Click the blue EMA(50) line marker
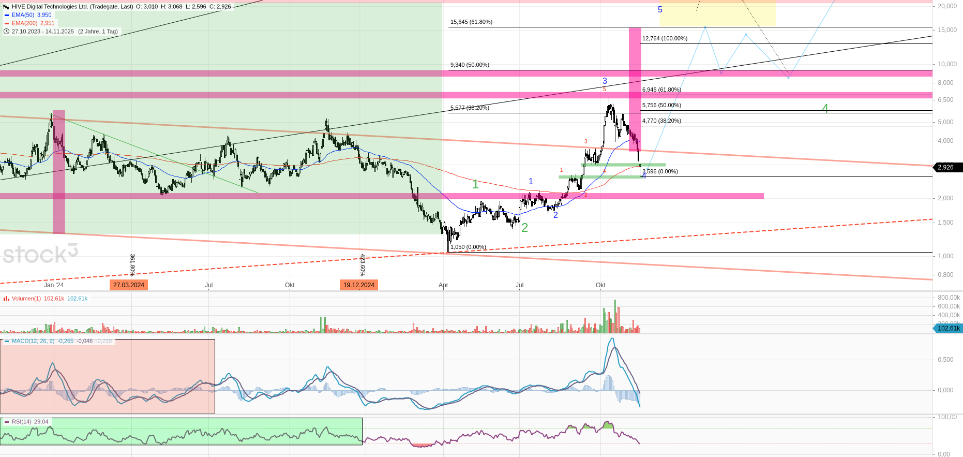The width and height of the screenshot is (963, 457). pos(7,15)
